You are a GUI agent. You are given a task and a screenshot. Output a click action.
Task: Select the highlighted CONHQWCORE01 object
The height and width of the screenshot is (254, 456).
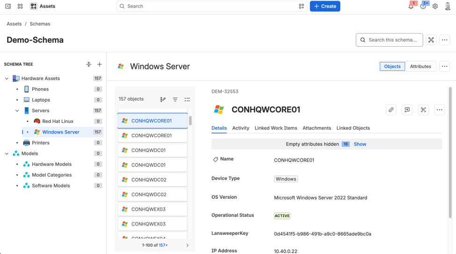coord(152,121)
